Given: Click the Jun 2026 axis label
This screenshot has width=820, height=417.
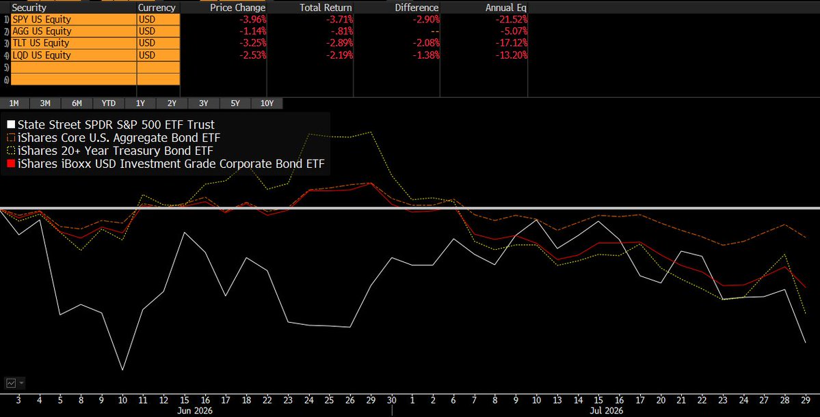Looking at the screenshot, I should (196, 411).
